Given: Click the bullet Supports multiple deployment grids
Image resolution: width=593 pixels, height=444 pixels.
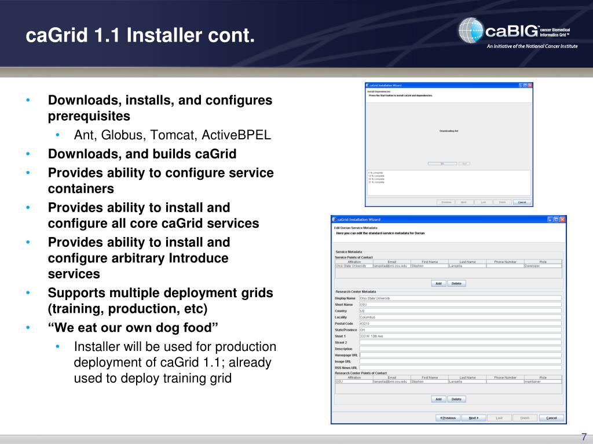Looking at the screenshot, I should (x=160, y=301).
